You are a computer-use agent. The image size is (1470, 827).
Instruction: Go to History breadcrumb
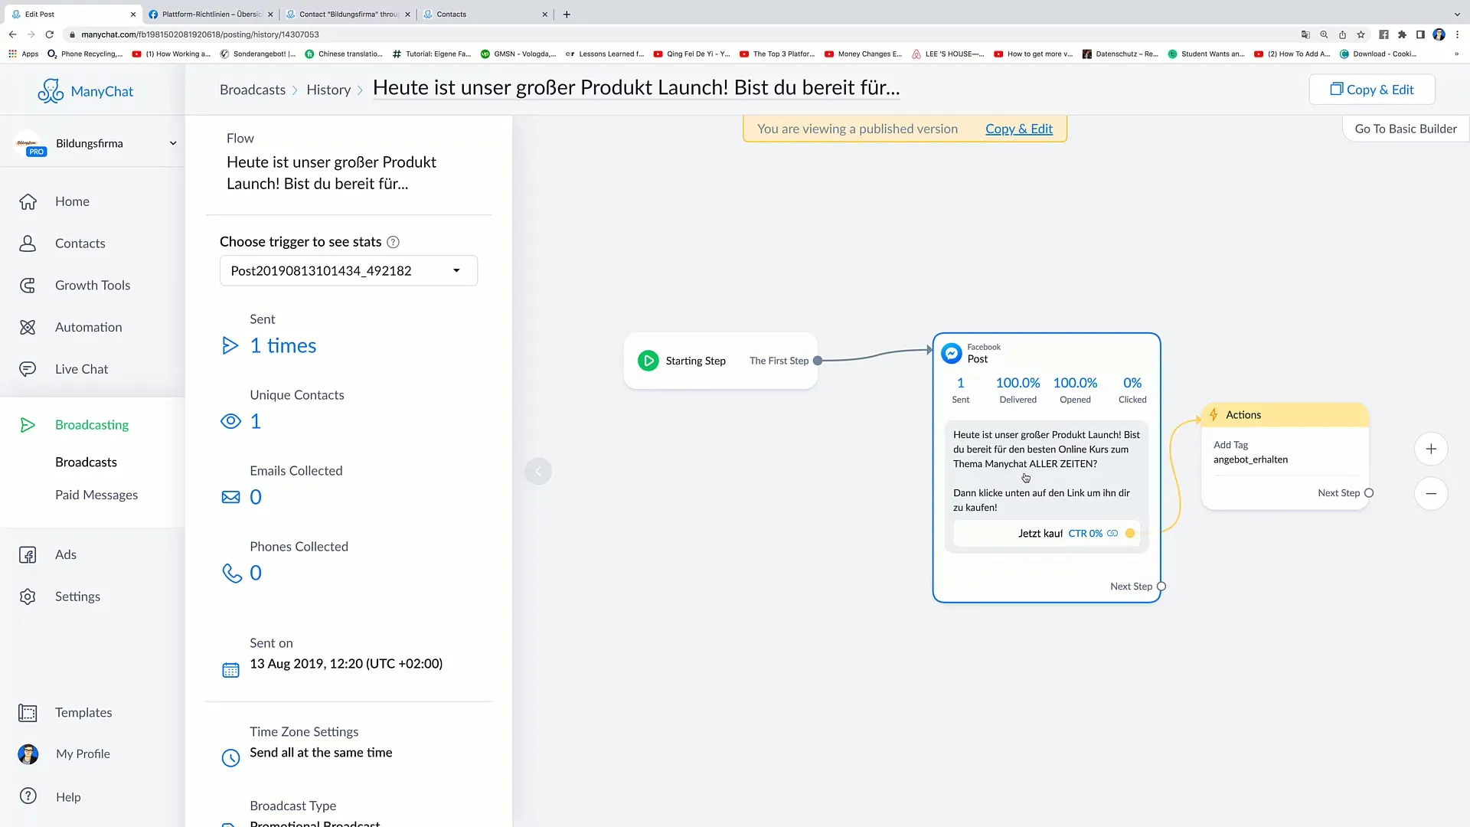coord(328,90)
